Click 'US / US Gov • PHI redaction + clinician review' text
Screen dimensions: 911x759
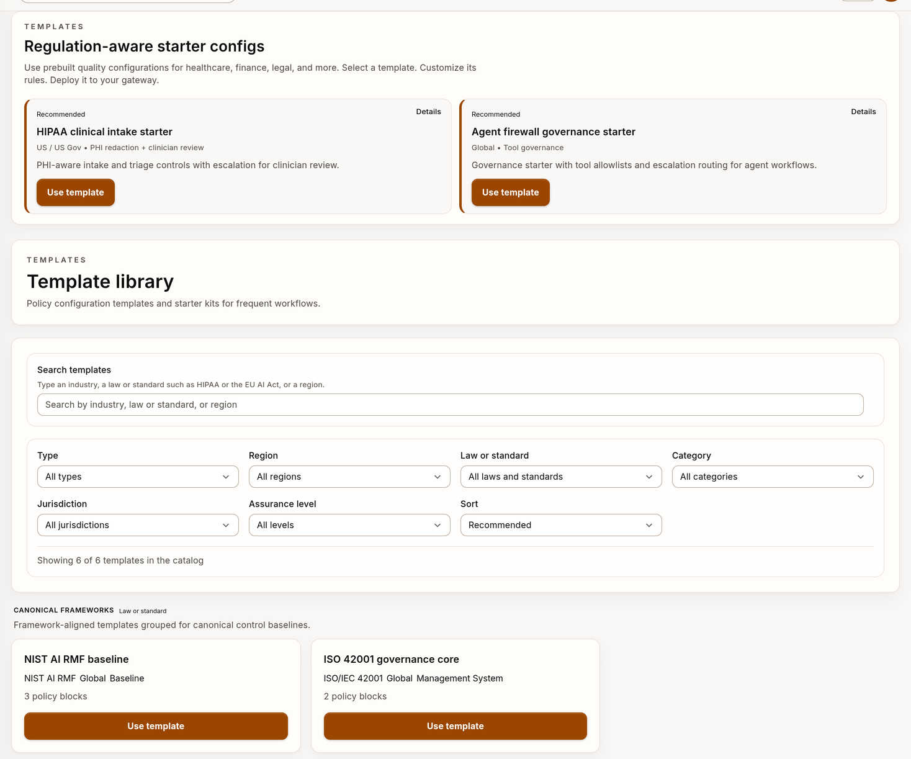click(120, 148)
